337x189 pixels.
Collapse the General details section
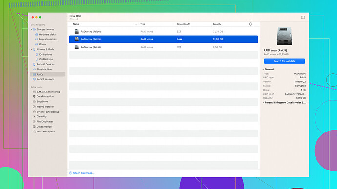(263, 69)
